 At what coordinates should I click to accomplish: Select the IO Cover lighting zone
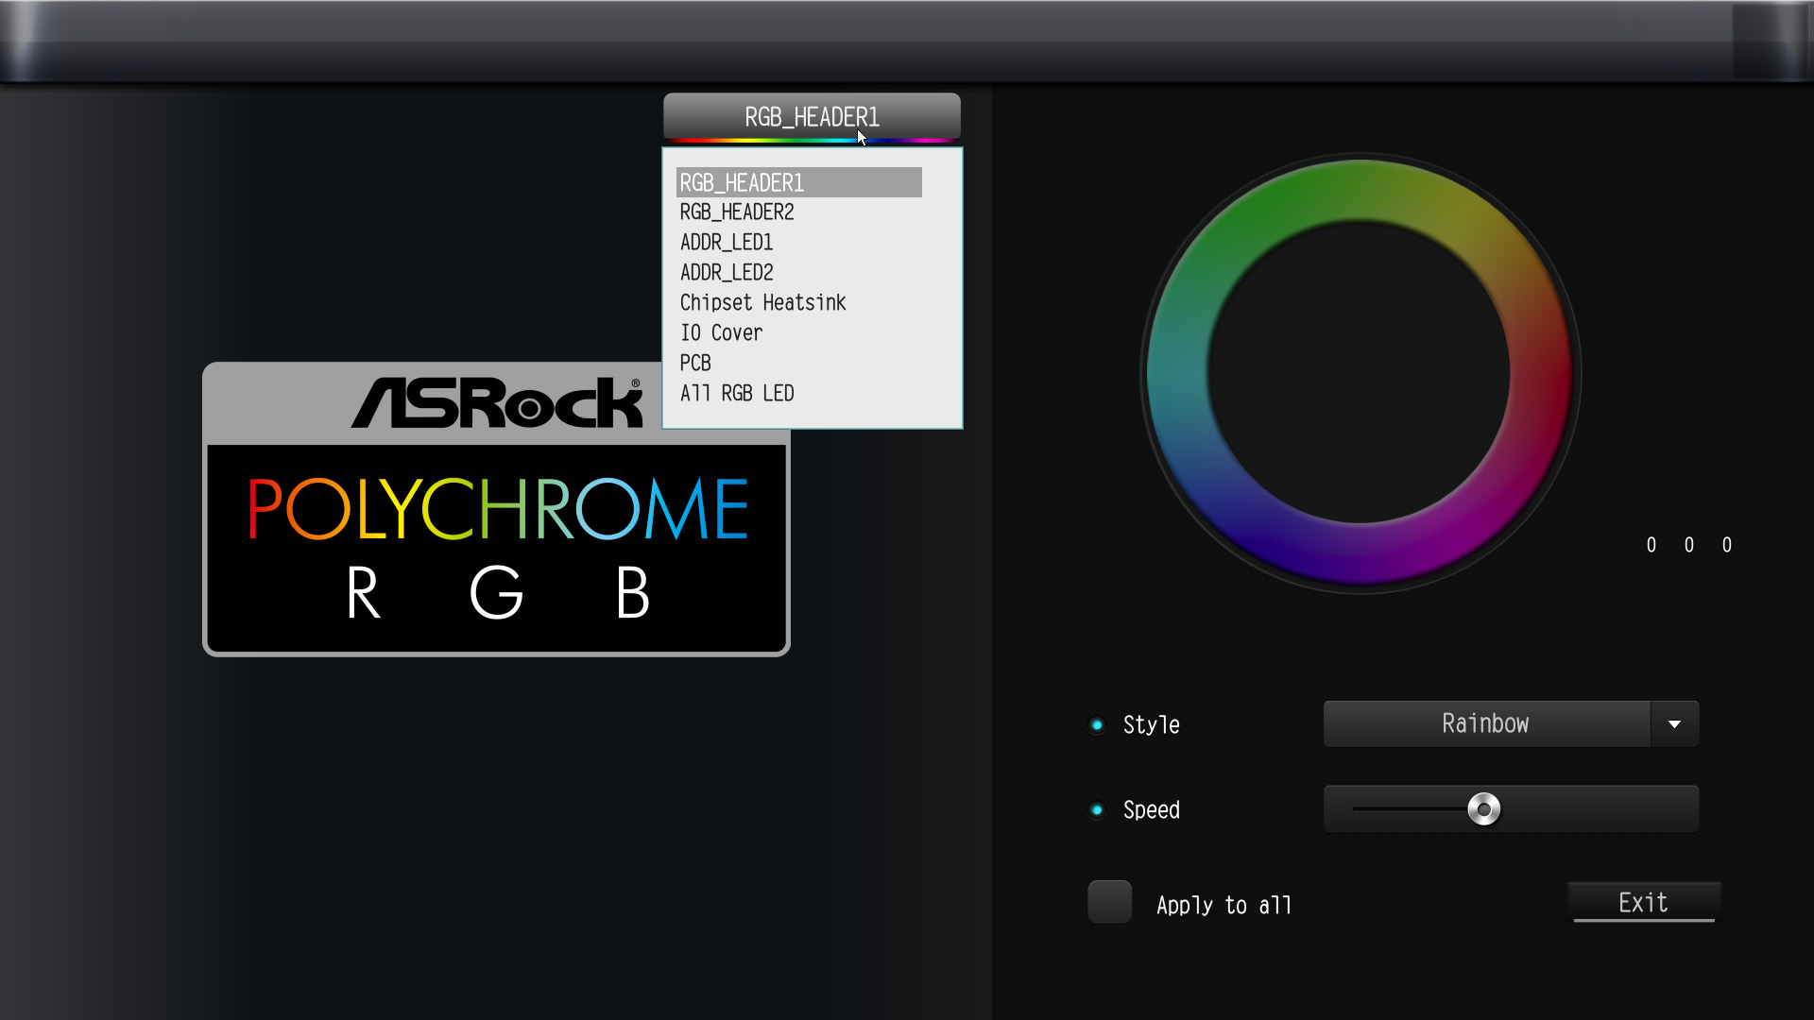721,332
